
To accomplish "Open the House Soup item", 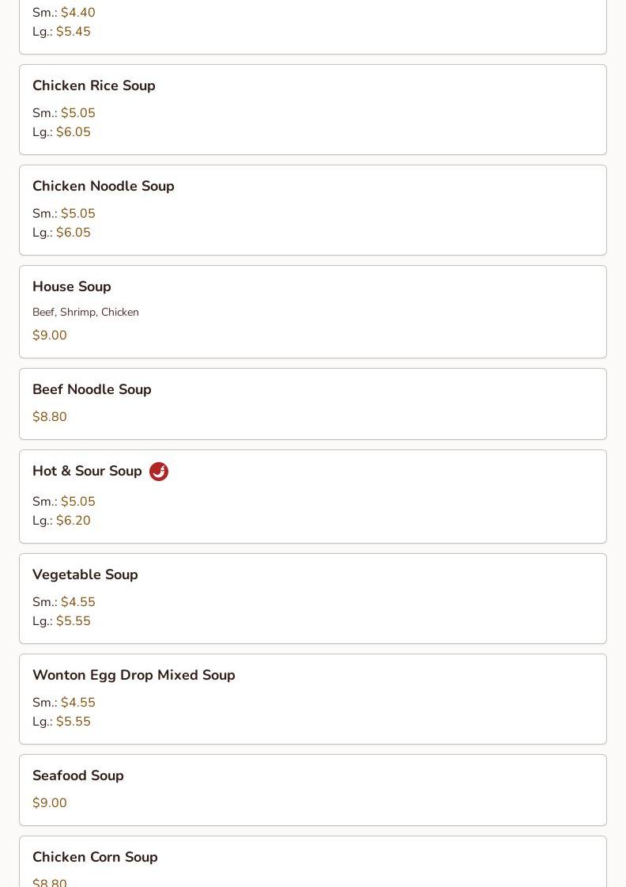I will (313, 313).
